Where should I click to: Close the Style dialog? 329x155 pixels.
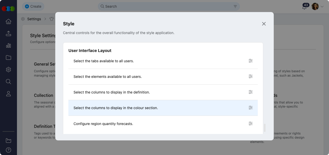[264, 24]
